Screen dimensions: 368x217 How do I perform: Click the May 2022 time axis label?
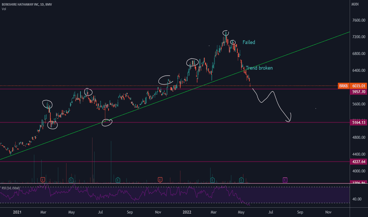tap(241, 212)
